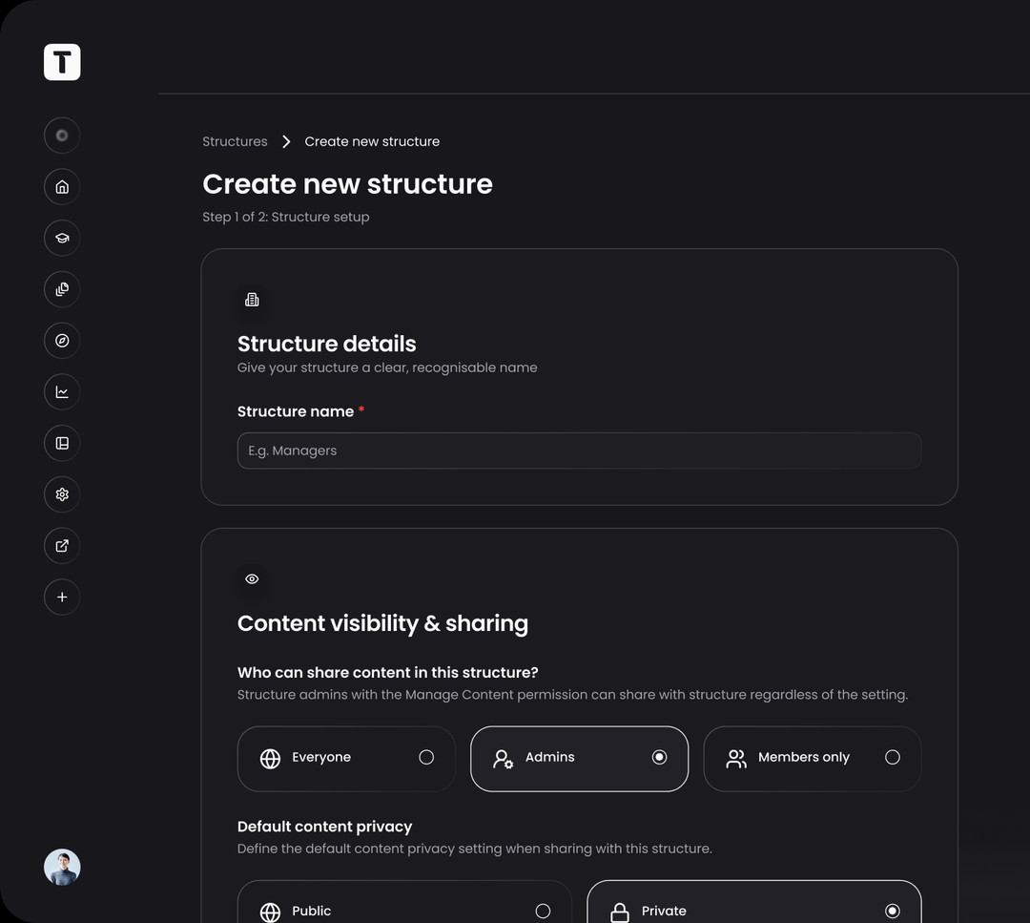Open the stacked files library icon
Screen dimensions: 1030x923
coord(62,289)
